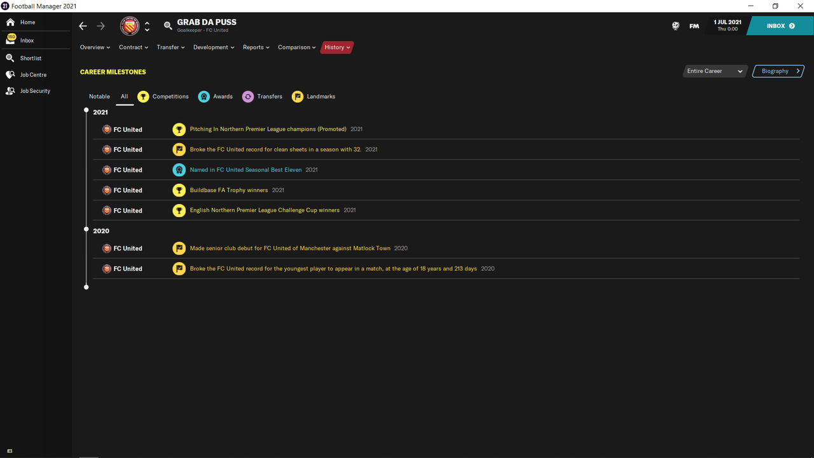The image size is (814, 458).
Task: Open Named in FC United Seasonal Best Eleven
Action: tap(246, 170)
